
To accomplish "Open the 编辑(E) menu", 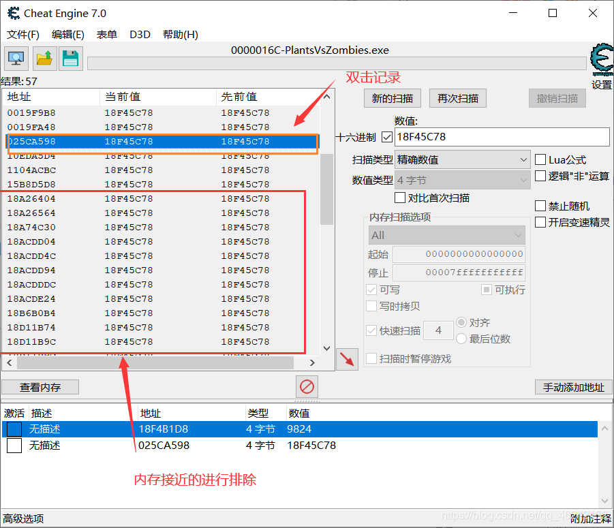I will 68,35.
